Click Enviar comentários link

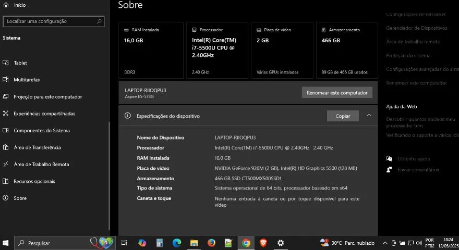(x=418, y=170)
